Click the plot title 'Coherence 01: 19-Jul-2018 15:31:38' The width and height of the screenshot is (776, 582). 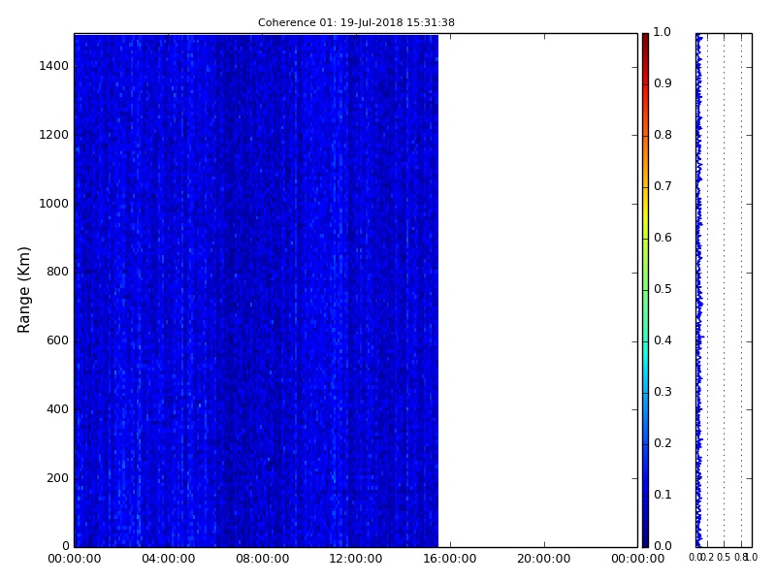[x=356, y=22]
